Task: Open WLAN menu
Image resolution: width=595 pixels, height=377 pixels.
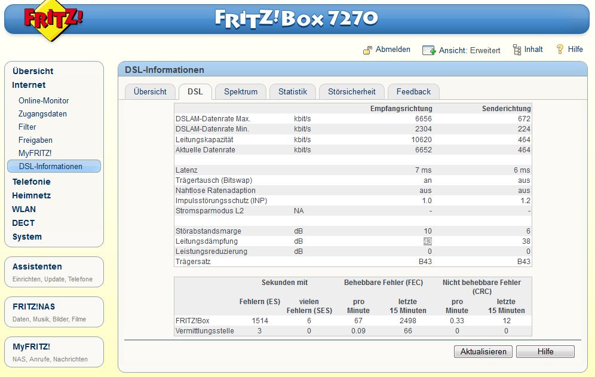Action: pos(24,209)
